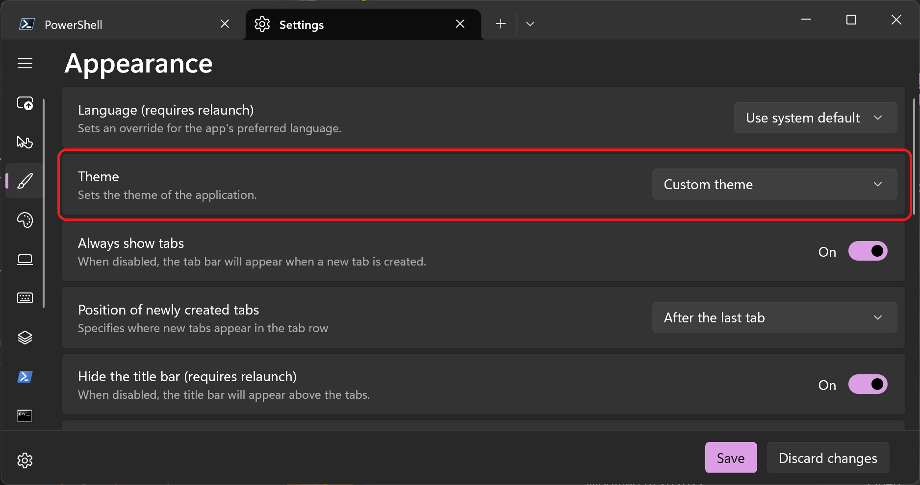Click the PowerShell tab icon

26,24
